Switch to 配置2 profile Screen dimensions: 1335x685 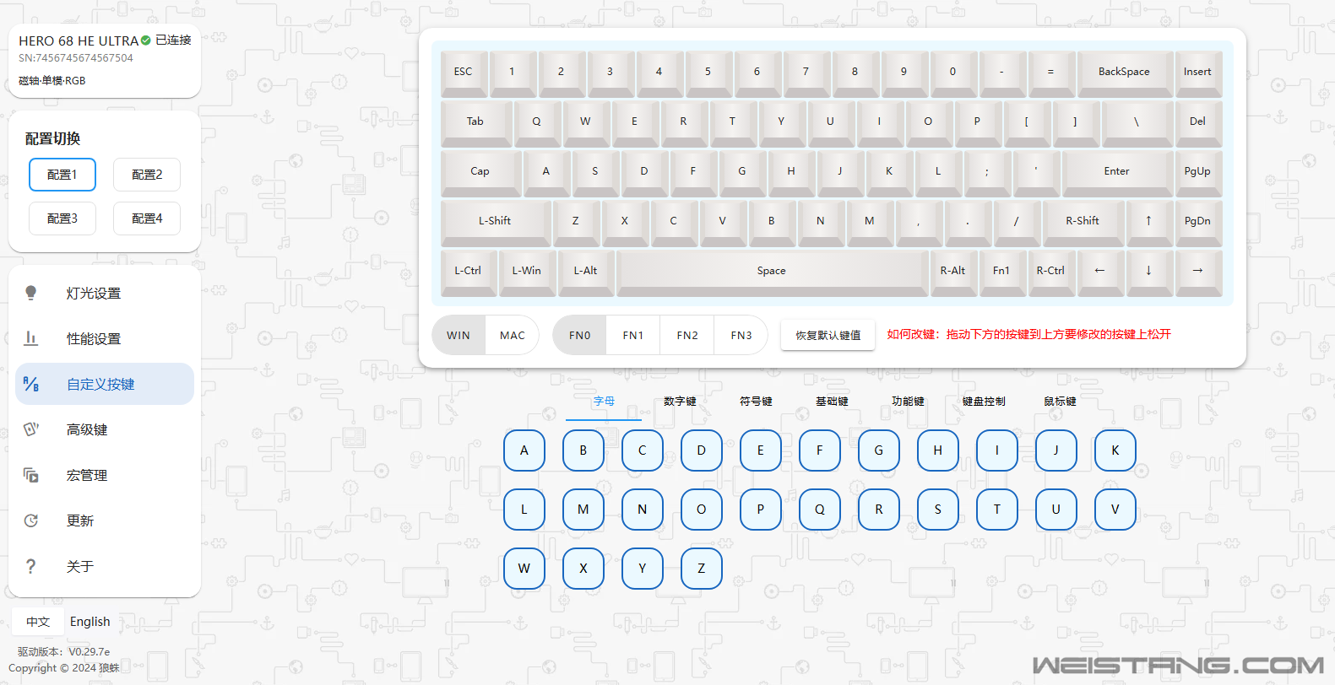(x=147, y=175)
